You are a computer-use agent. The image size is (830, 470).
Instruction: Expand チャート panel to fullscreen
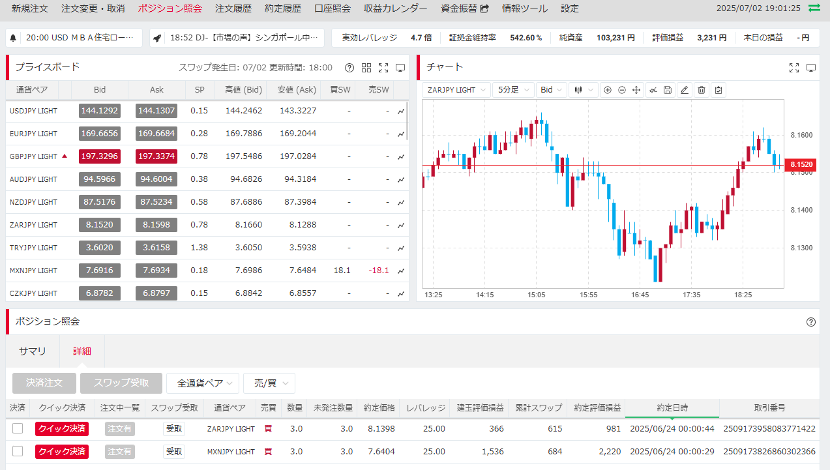[x=794, y=68]
